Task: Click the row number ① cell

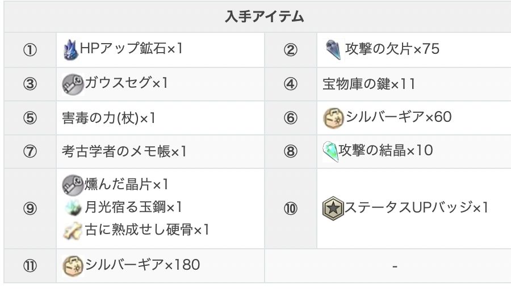Action: click(30, 50)
